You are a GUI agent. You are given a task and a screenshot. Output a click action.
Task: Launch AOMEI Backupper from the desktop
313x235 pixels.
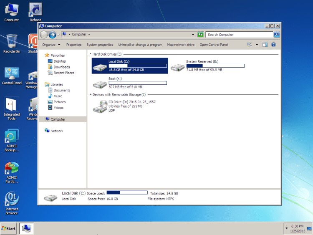(12, 140)
